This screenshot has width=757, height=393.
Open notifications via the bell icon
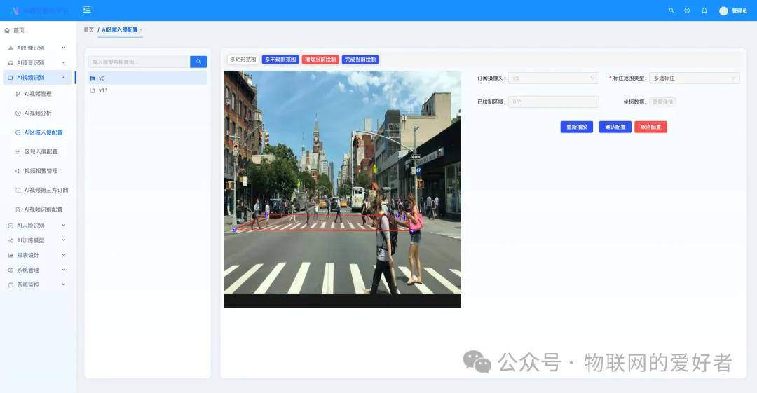704,10
